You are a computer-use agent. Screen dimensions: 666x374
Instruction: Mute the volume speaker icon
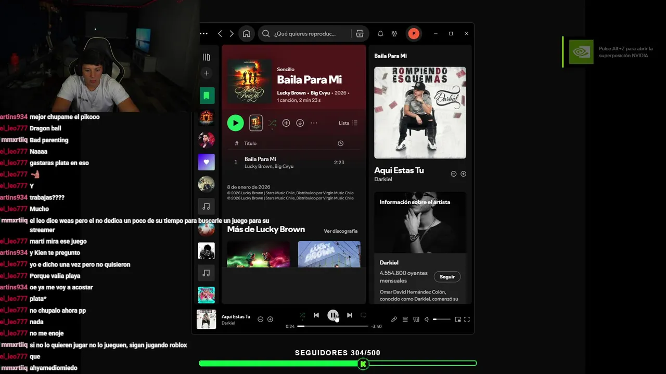coord(427,319)
